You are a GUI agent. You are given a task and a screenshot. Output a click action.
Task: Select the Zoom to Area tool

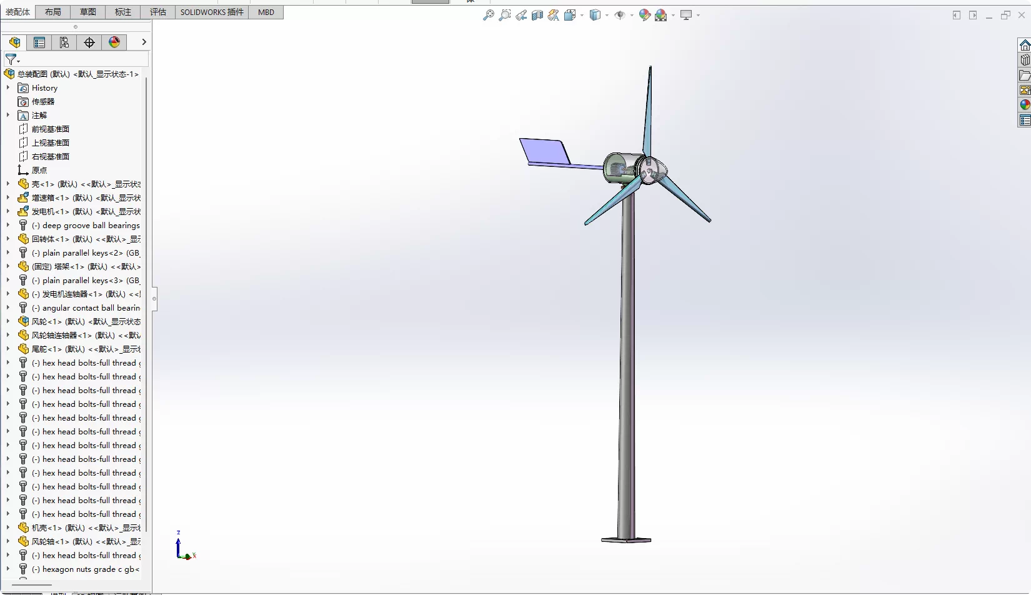[505, 15]
